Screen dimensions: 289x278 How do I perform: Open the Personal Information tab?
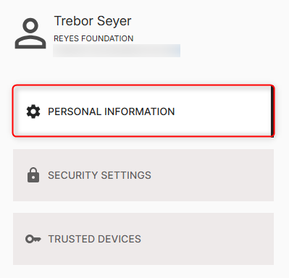[x=143, y=111]
